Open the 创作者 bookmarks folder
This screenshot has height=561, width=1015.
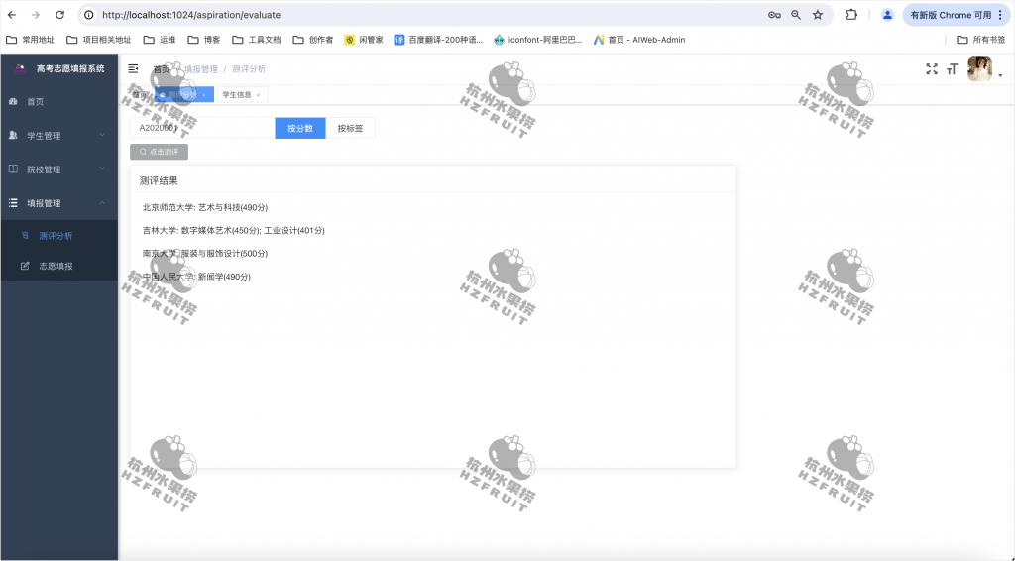pyautogui.click(x=313, y=40)
